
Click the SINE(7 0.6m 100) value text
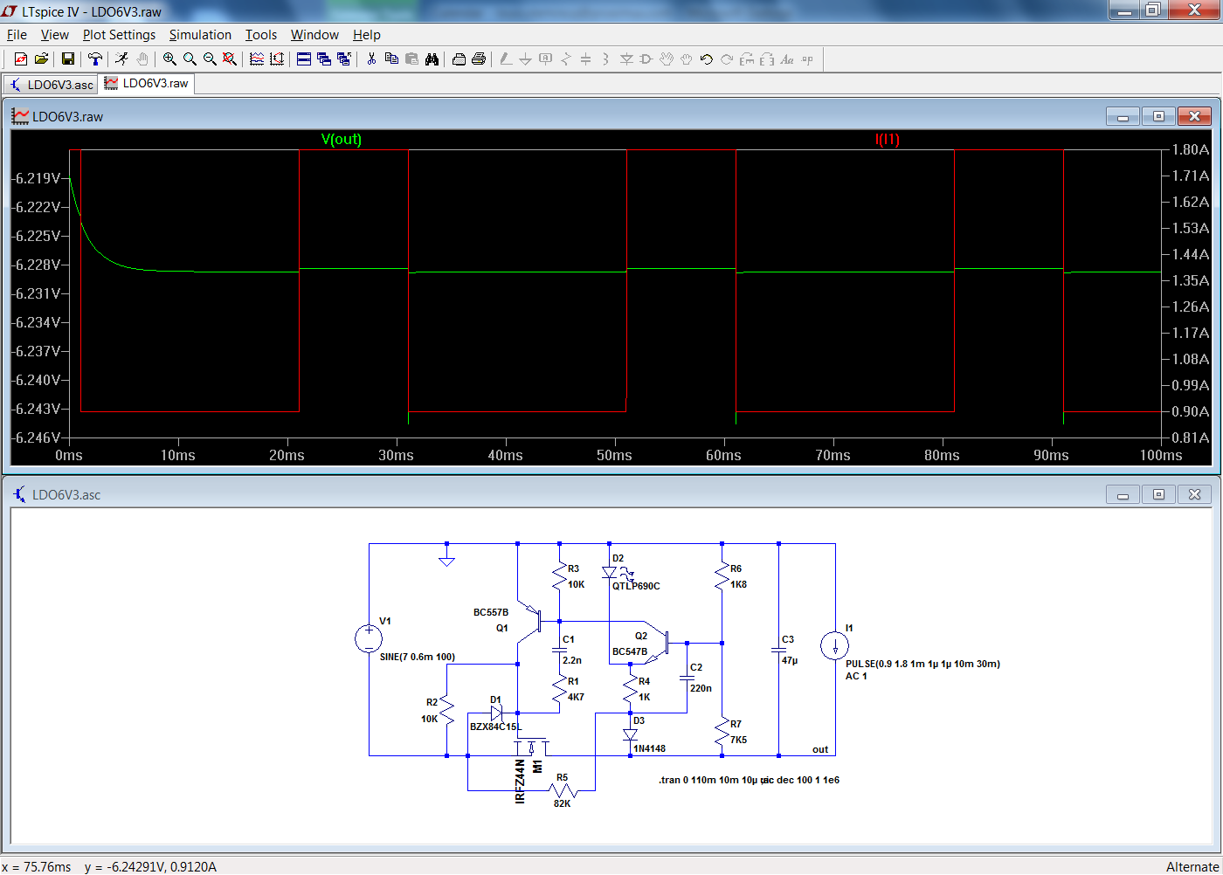[x=418, y=657]
